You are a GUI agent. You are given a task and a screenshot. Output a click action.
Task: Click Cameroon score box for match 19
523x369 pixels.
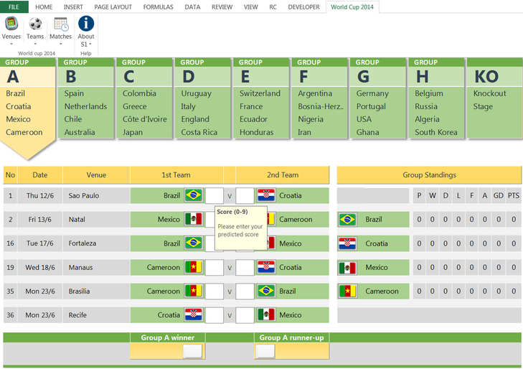[214, 267]
